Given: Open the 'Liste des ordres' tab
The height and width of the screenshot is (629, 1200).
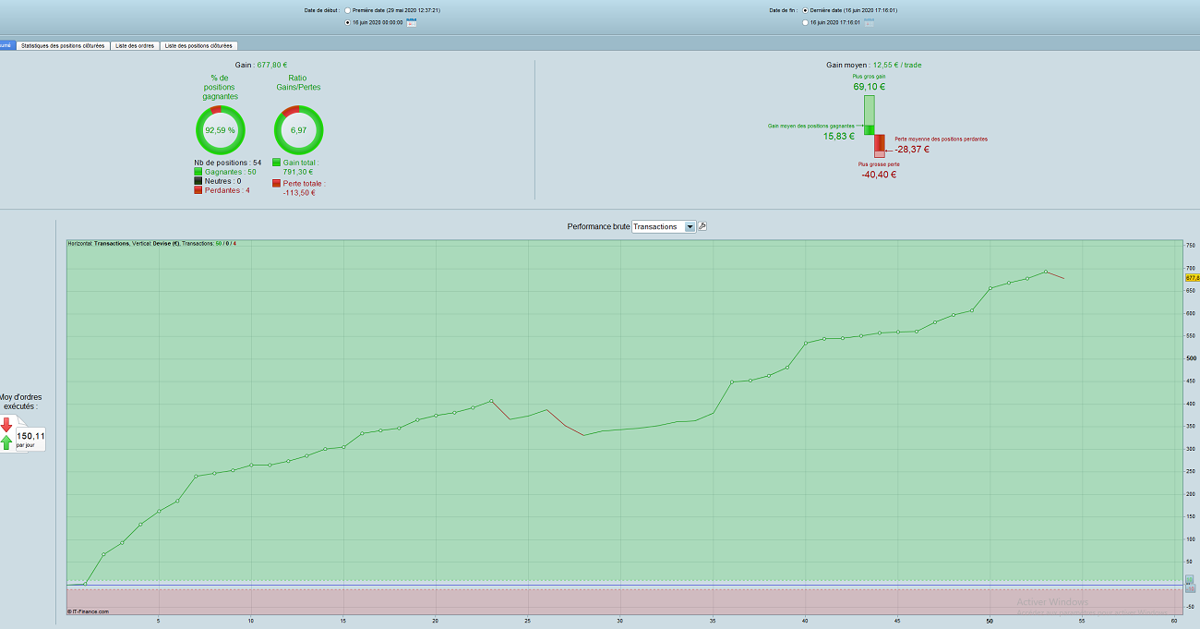Looking at the screenshot, I should tap(135, 45).
